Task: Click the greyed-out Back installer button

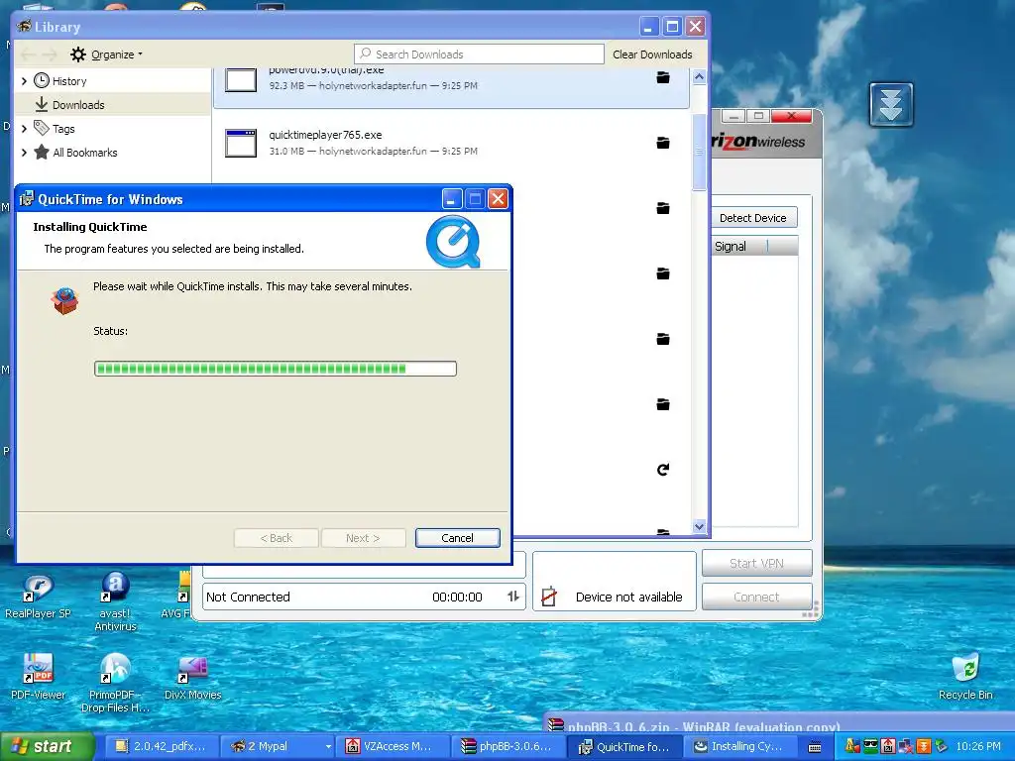Action: tap(277, 538)
